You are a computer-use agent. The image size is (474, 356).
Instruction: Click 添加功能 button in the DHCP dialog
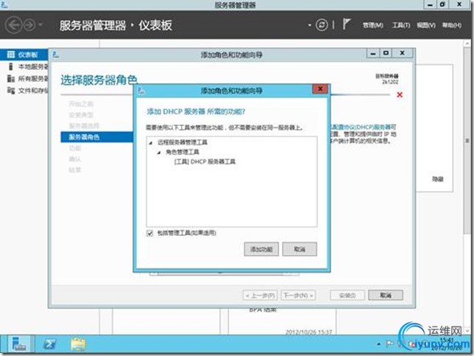261,249
